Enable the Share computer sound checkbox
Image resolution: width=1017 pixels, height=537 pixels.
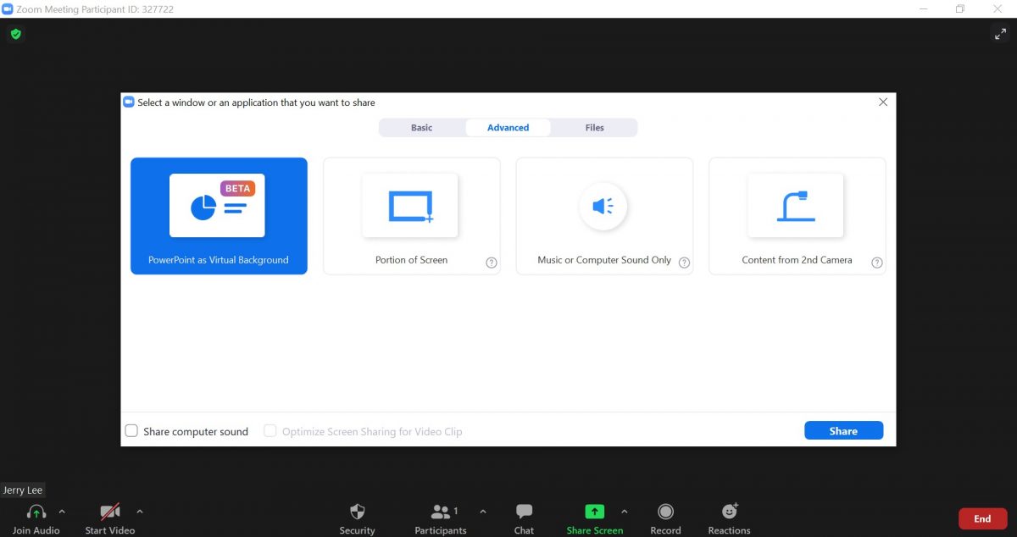(x=132, y=431)
